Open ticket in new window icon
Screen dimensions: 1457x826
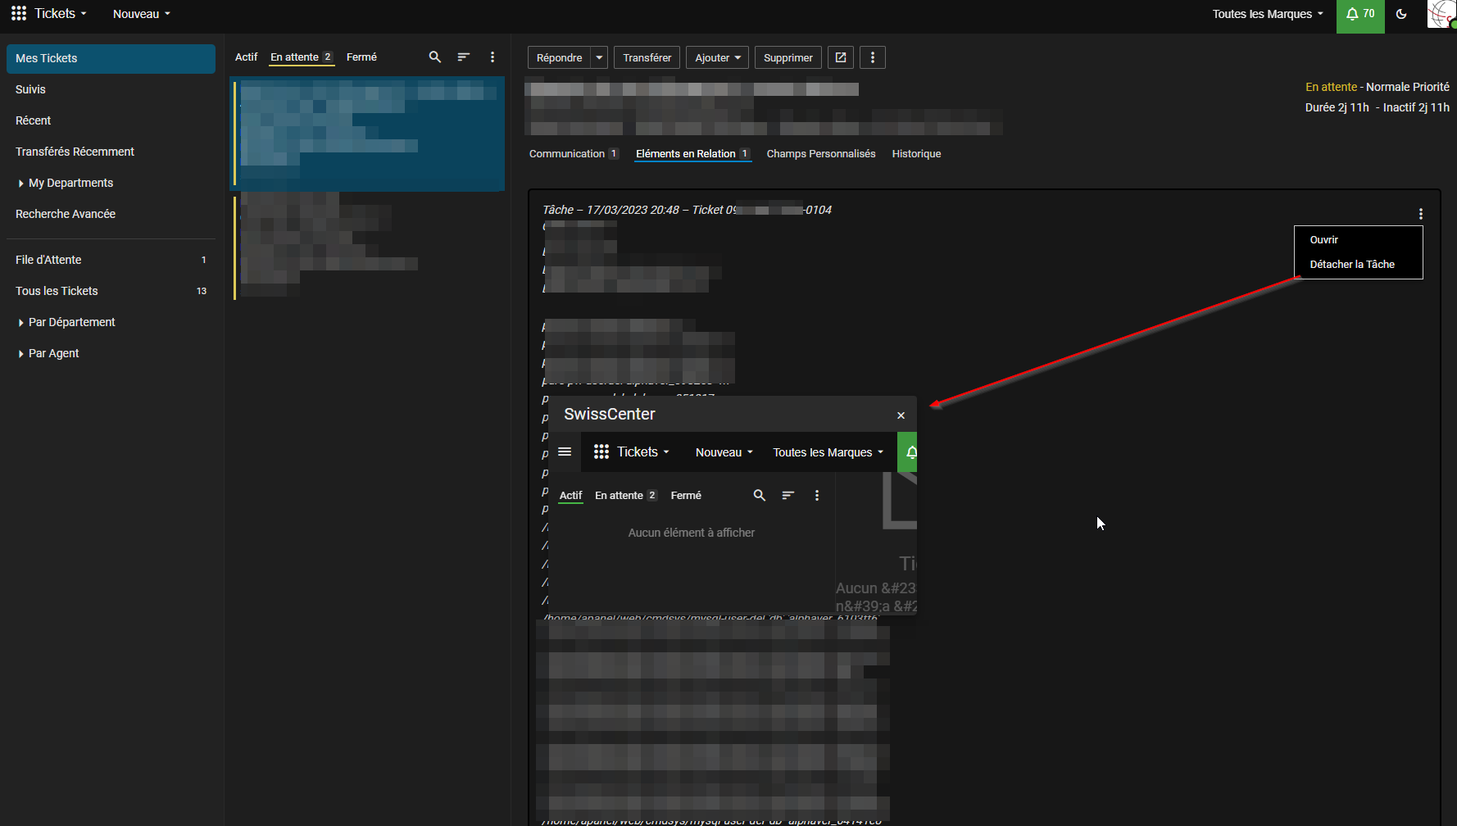pyautogui.click(x=841, y=57)
